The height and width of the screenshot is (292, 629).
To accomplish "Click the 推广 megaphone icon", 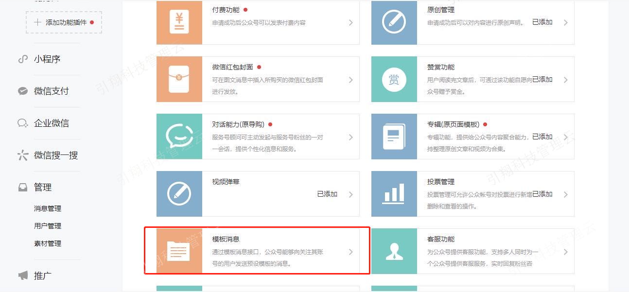I will click(x=23, y=276).
